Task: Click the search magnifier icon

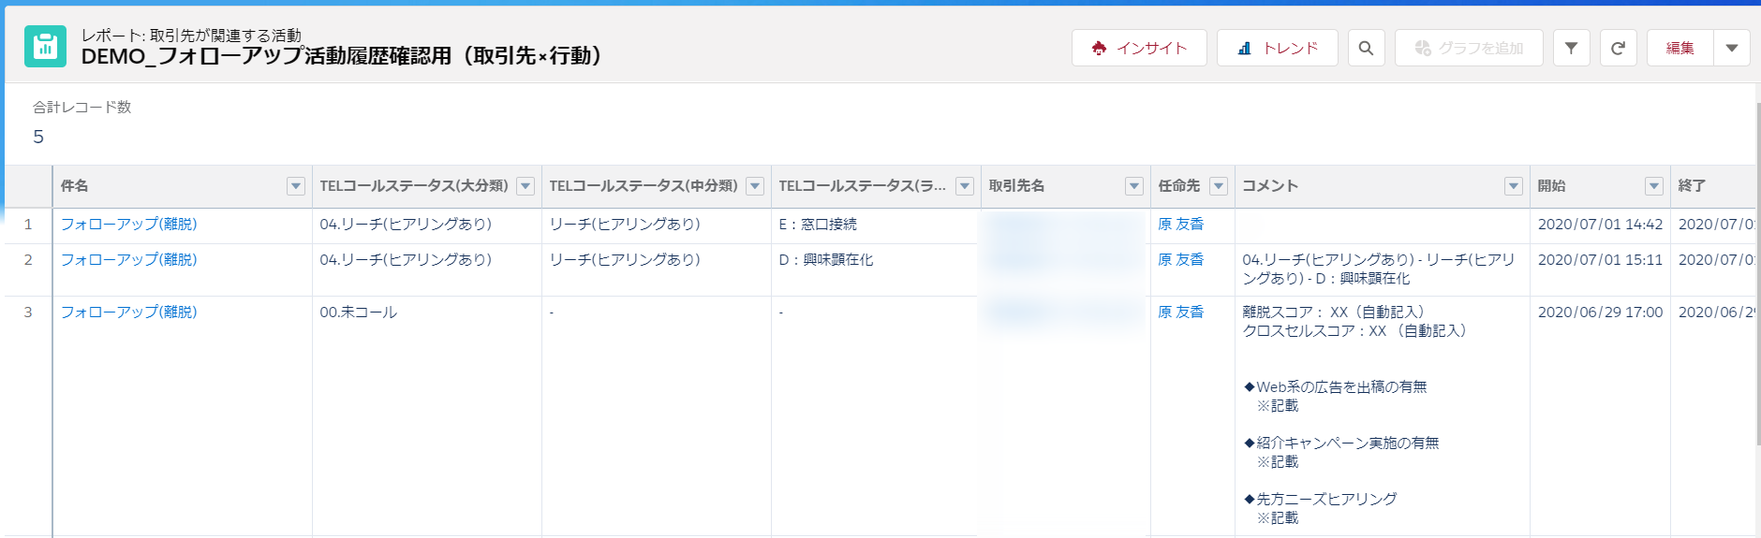Action: tap(1366, 48)
